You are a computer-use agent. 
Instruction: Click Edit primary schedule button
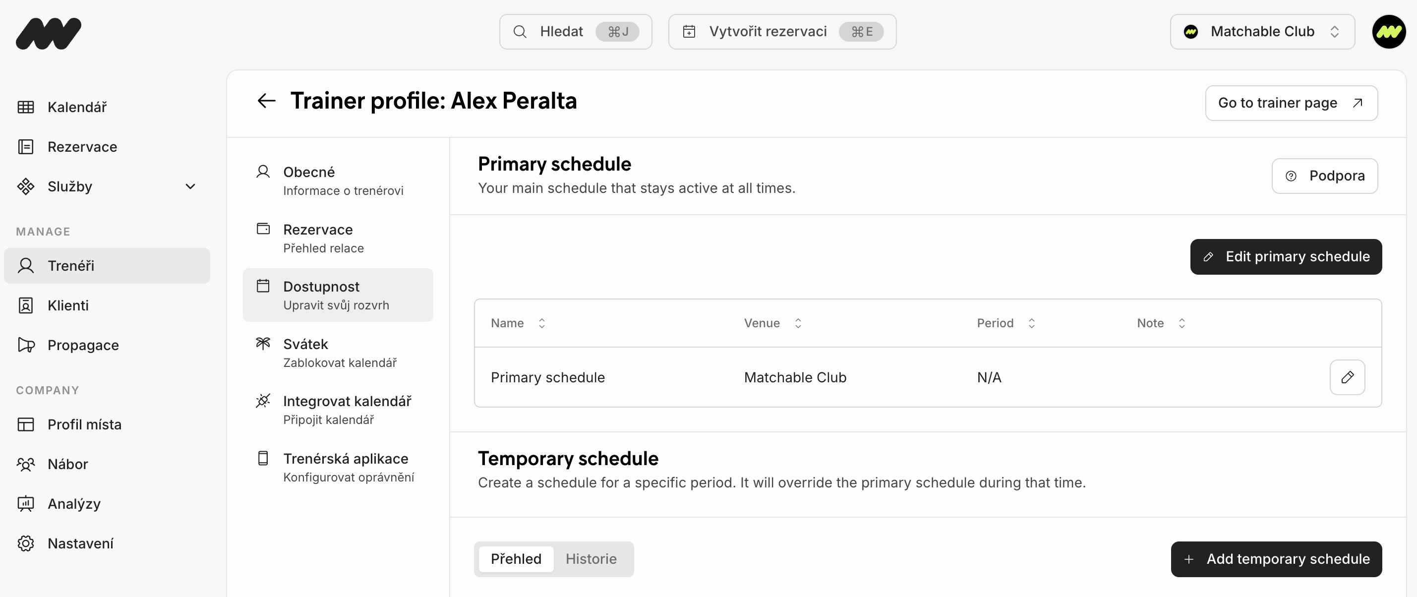[1286, 257]
